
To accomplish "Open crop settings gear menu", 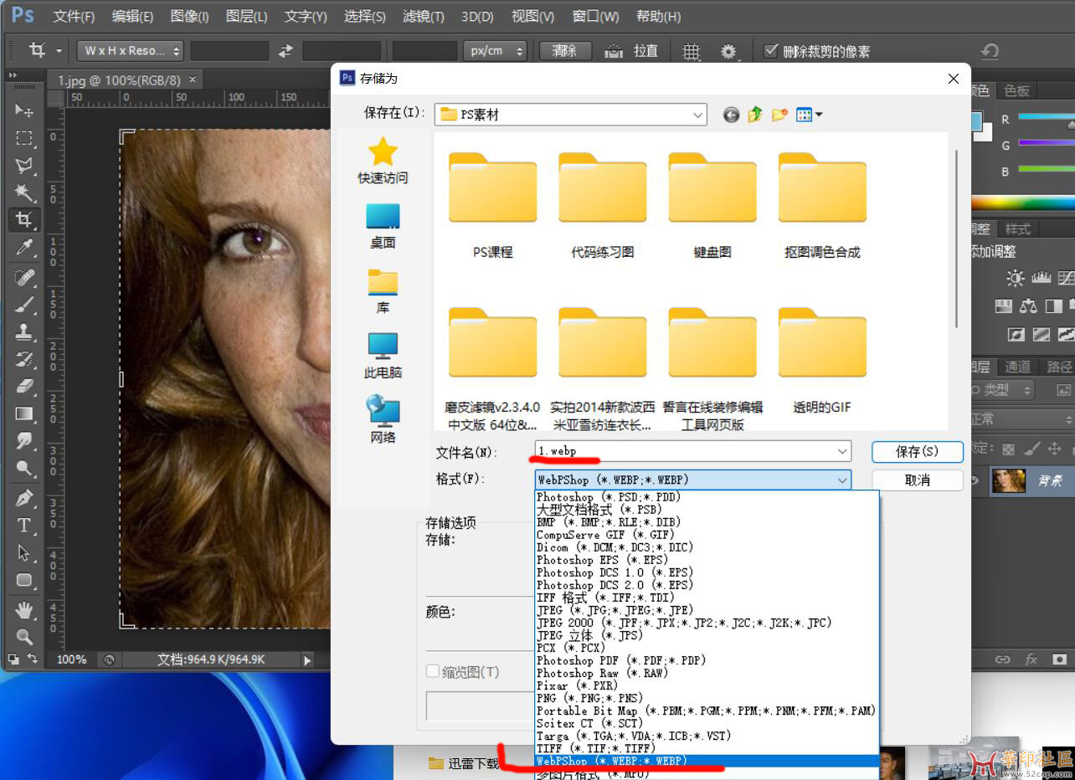I will tap(729, 52).
